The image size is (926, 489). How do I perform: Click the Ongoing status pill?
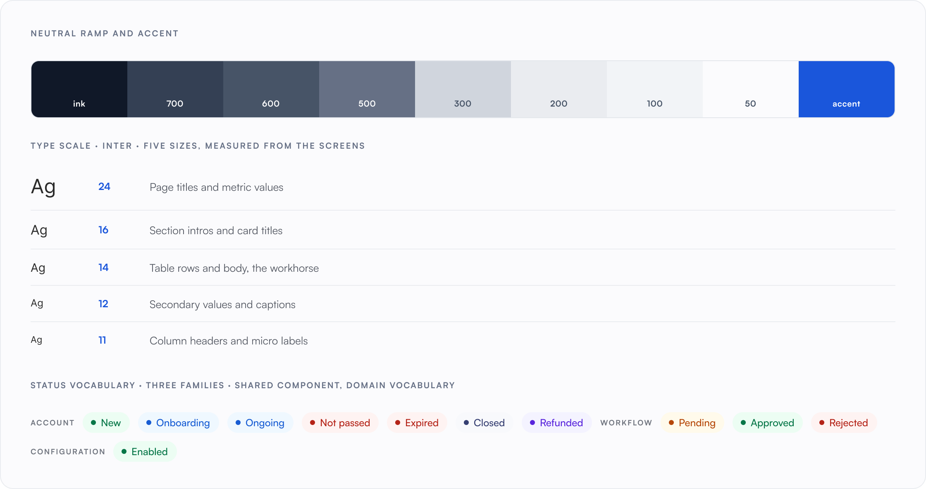[x=260, y=423]
